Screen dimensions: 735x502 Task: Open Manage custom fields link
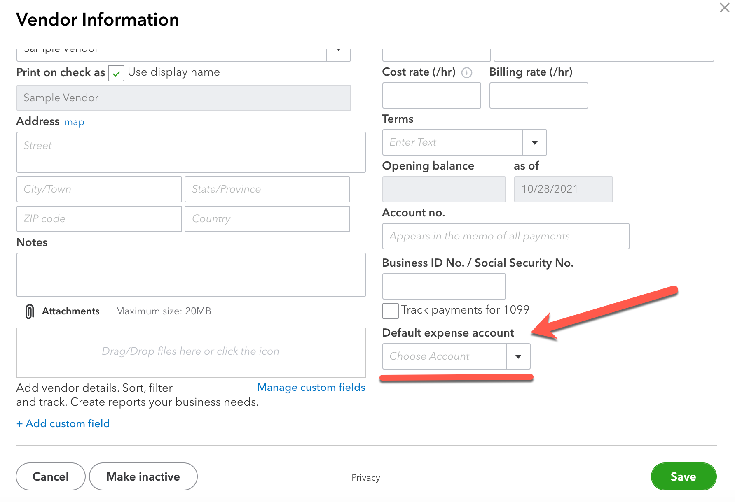pyautogui.click(x=311, y=388)
